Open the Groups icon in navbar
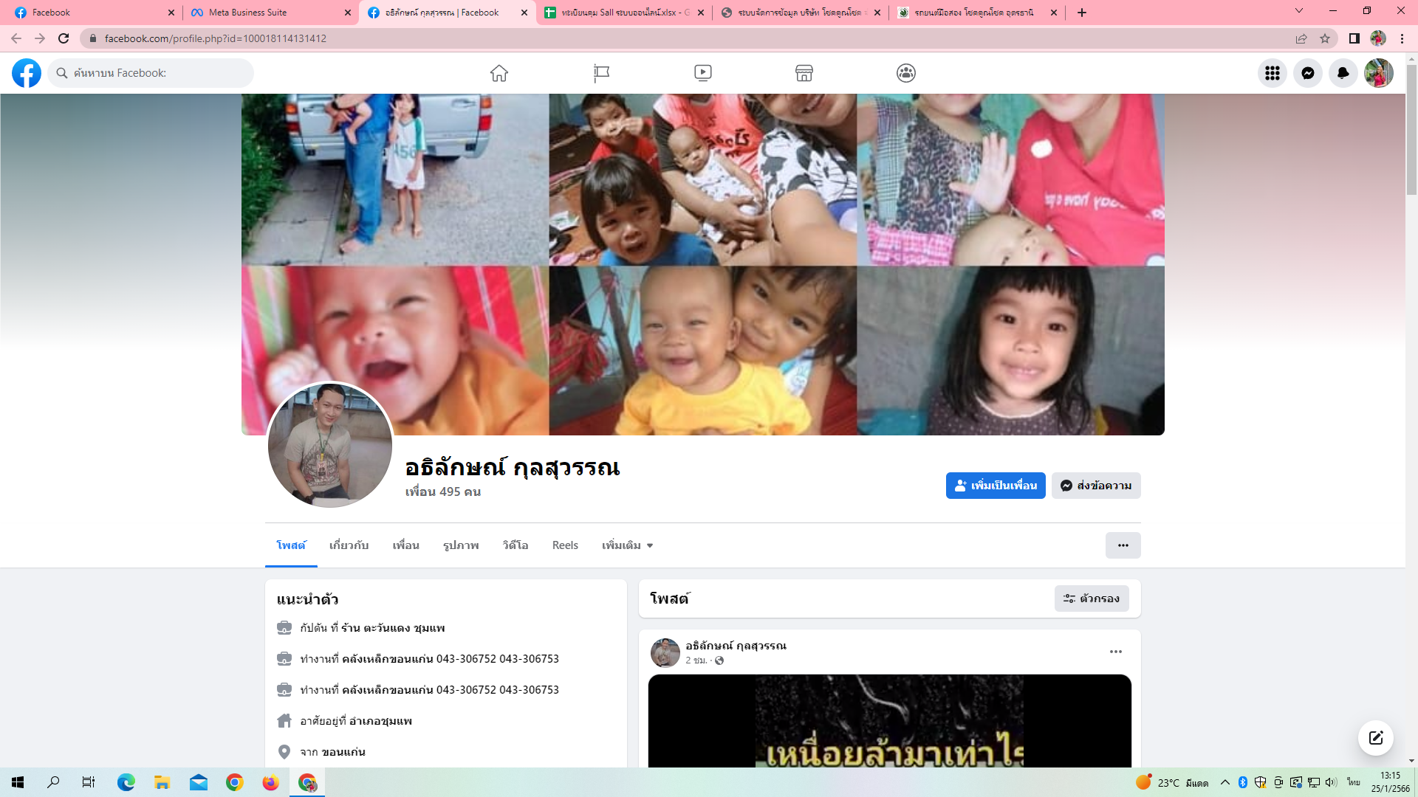 (x=906, y=73)
